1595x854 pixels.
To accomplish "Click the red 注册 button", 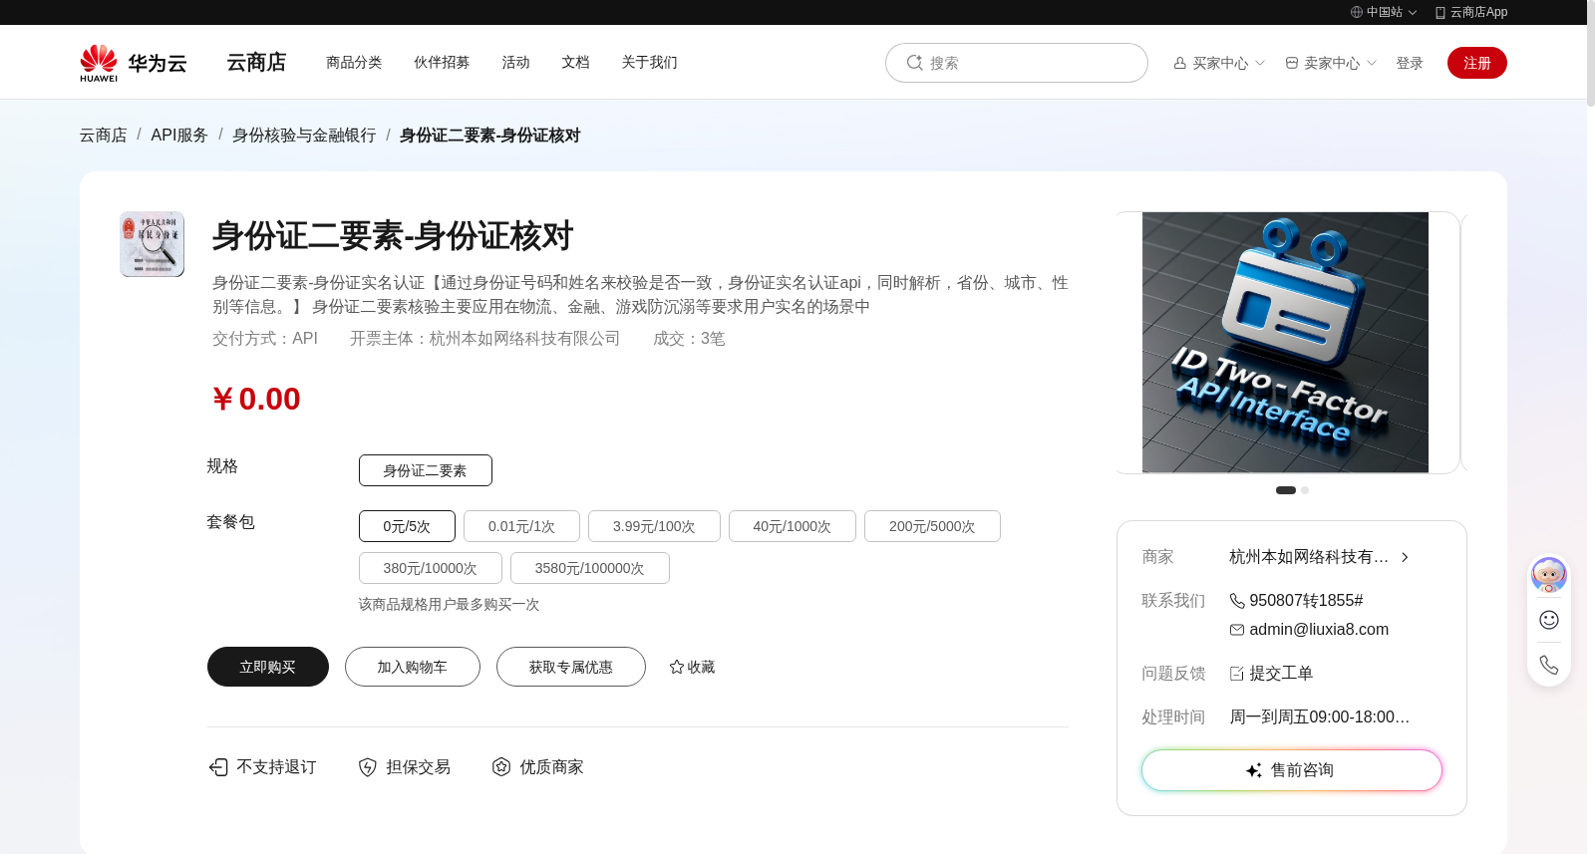I will click(x=1477, y=63).
